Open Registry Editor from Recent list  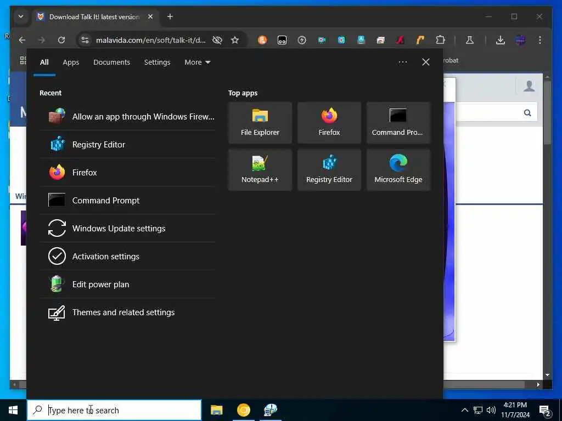127,145
